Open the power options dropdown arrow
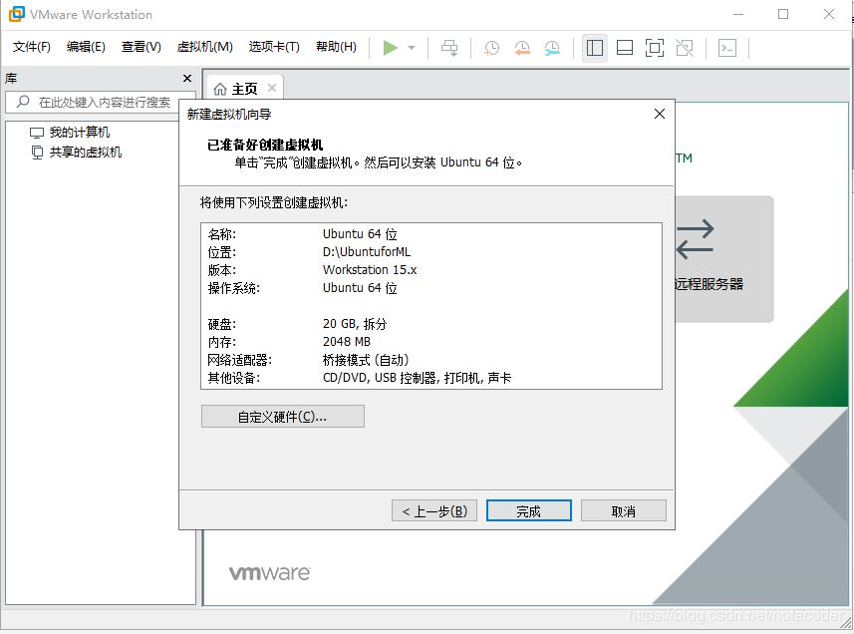Image resolution: width=854 pixels, height=634 pixels. (412, 48)
